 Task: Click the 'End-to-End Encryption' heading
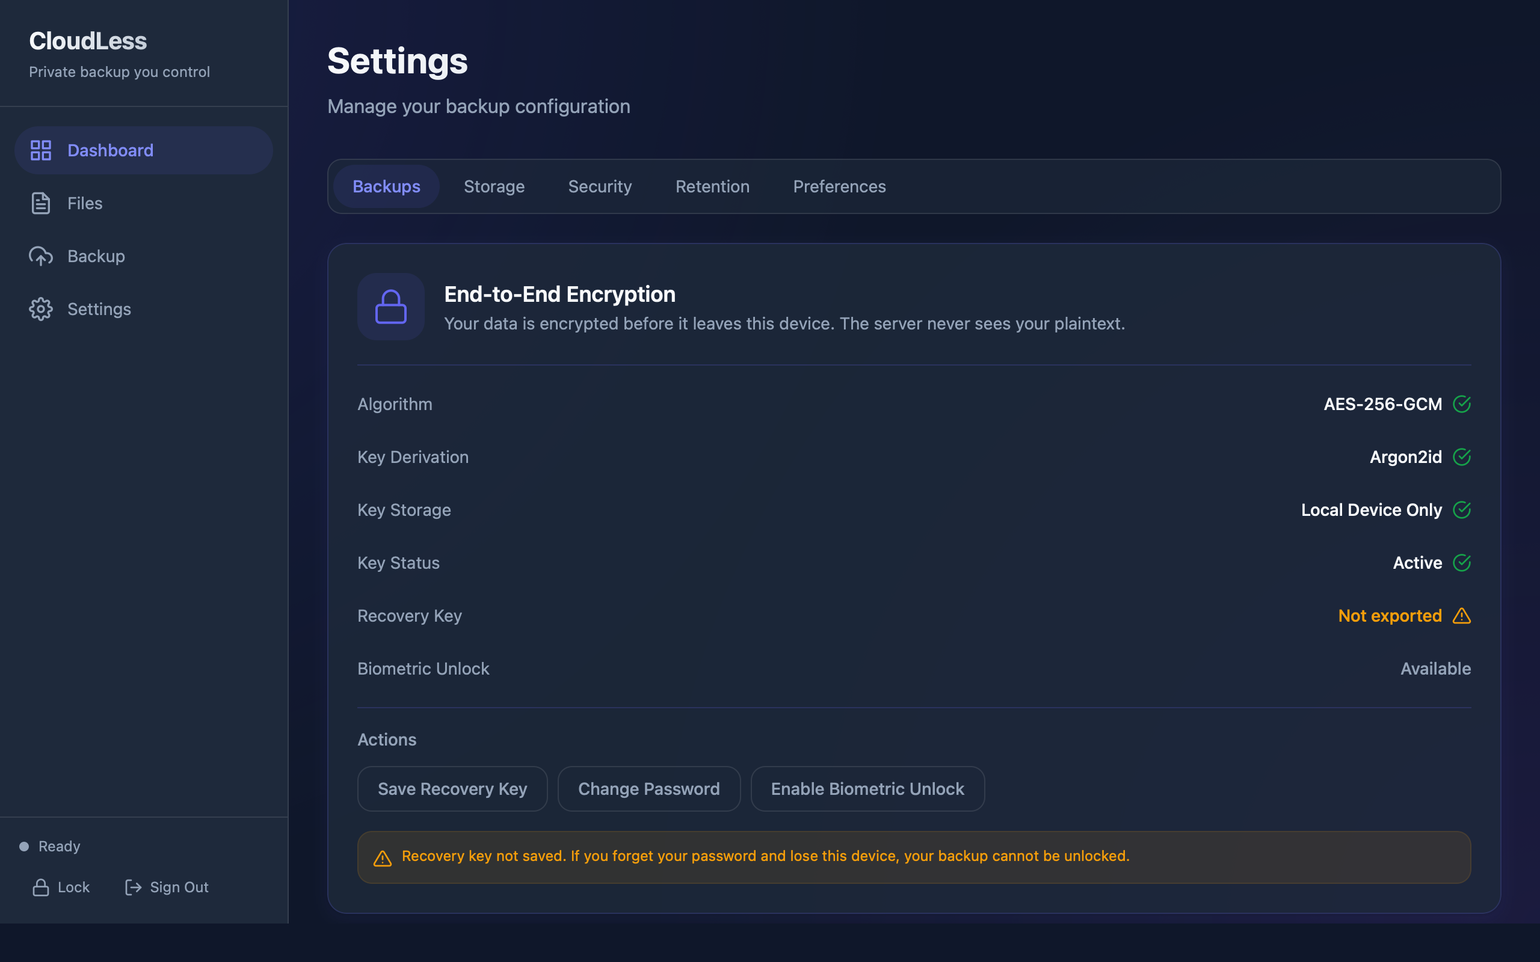click(x=559, y=294)
